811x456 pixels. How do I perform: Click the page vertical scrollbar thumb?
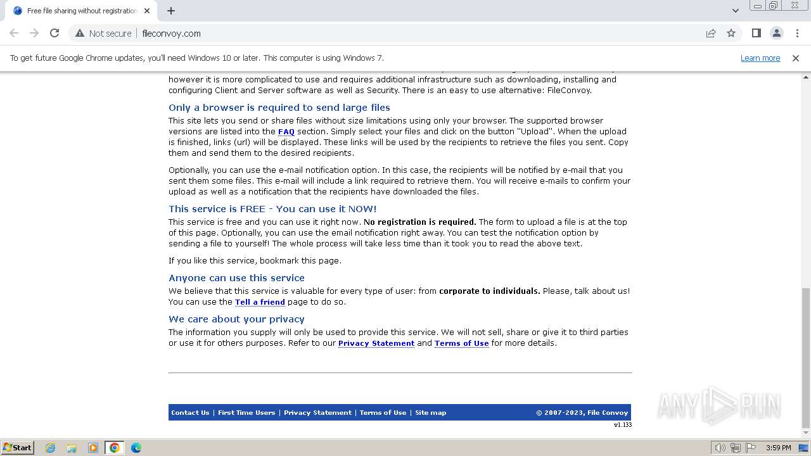click(806, 358)
